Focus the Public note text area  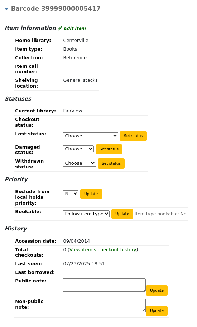pyautogui.click(x=105, y=285)
